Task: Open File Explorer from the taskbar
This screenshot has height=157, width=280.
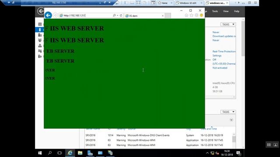Action: click(x=80, y=153)
